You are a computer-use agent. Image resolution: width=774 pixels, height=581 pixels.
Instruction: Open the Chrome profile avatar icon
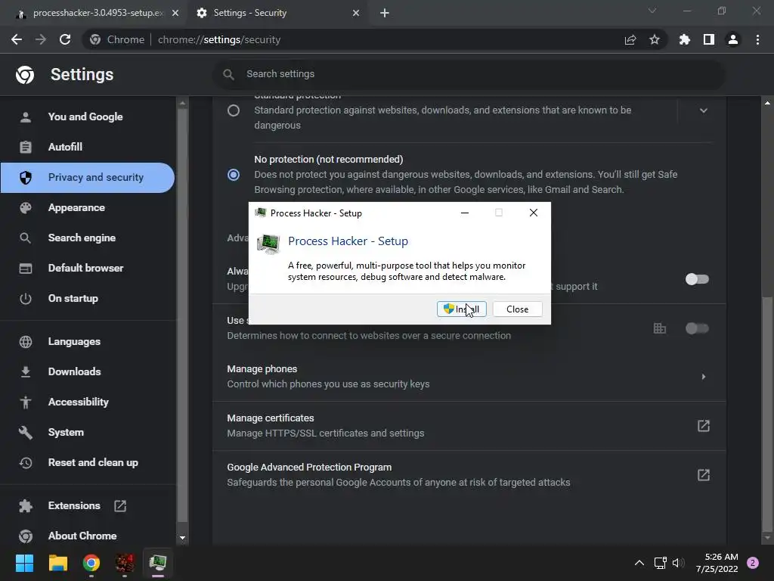pos(733,39)
